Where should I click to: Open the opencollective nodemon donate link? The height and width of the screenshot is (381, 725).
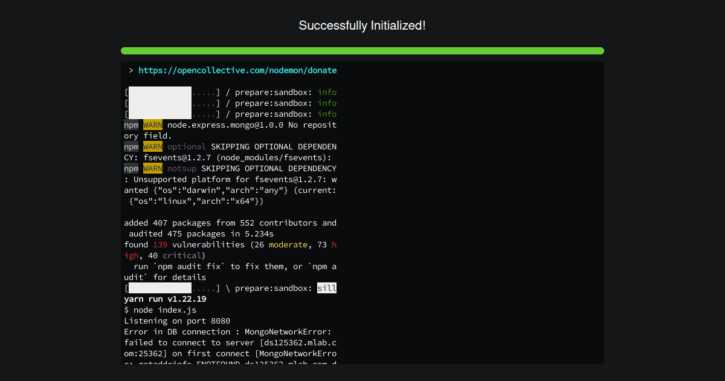click(x=237, y=70)
